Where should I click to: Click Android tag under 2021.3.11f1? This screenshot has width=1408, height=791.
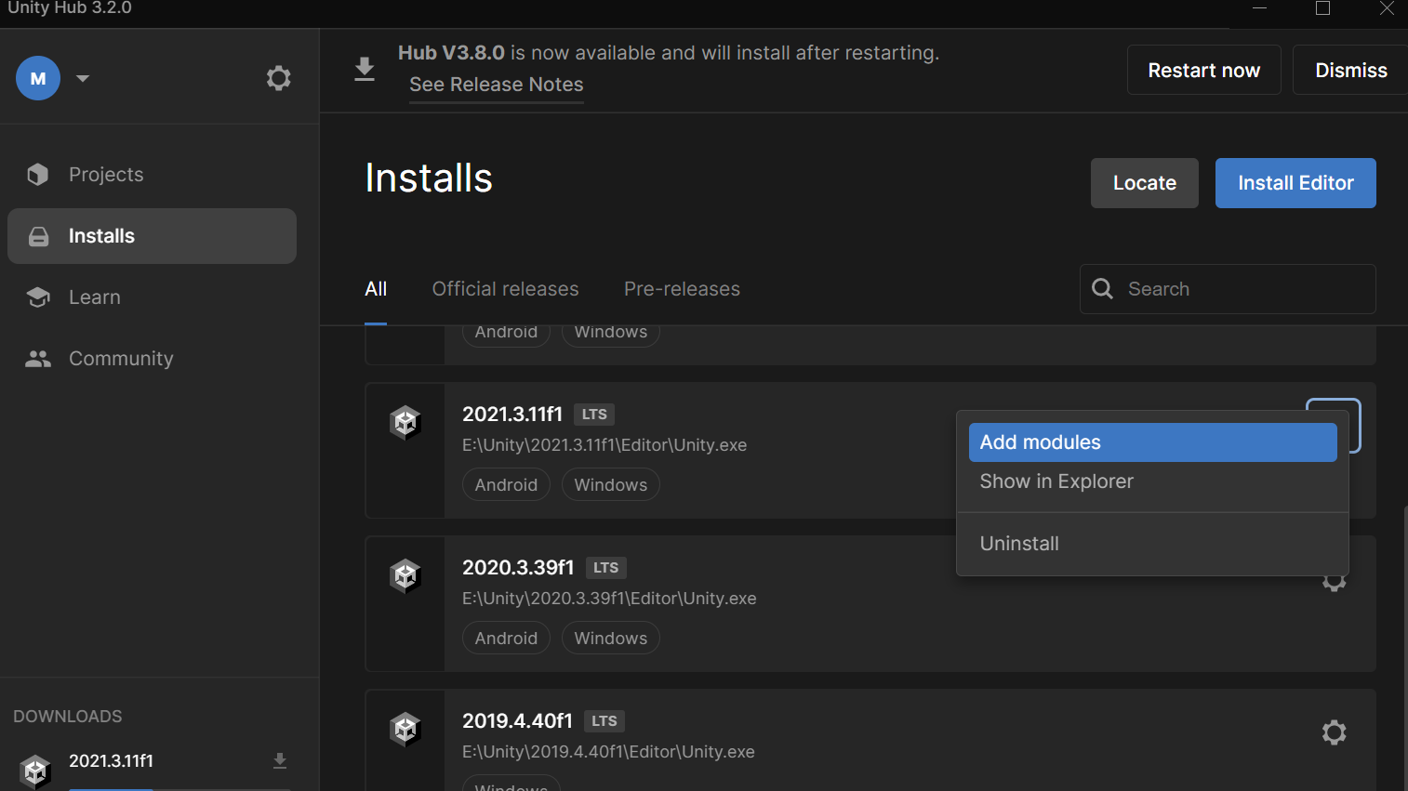(506, 485)
